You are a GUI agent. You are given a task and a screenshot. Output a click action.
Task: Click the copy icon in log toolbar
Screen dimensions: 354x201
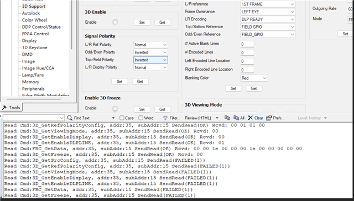(x=227, y=118)
